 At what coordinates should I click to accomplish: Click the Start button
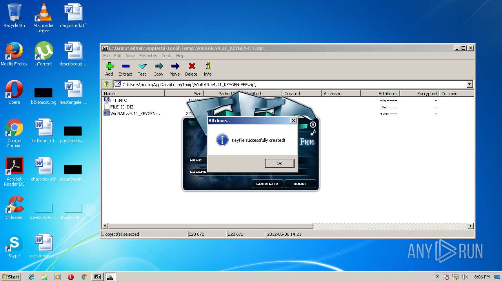pyautogui.click(x=11, y=277)
